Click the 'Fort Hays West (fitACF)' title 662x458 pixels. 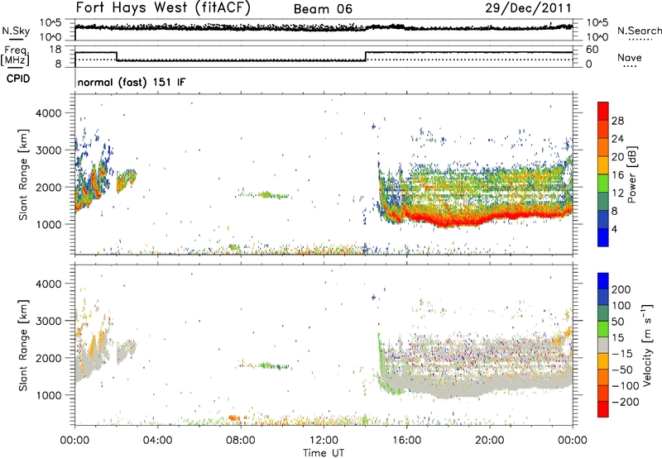coord(163,7)
